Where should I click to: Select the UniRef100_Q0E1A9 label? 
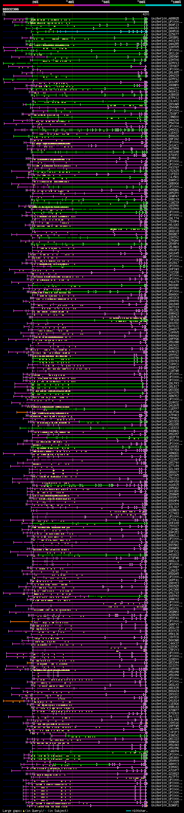point(165,523)
